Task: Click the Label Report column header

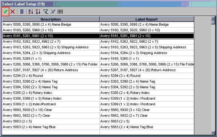Action: tap(147, 19)
